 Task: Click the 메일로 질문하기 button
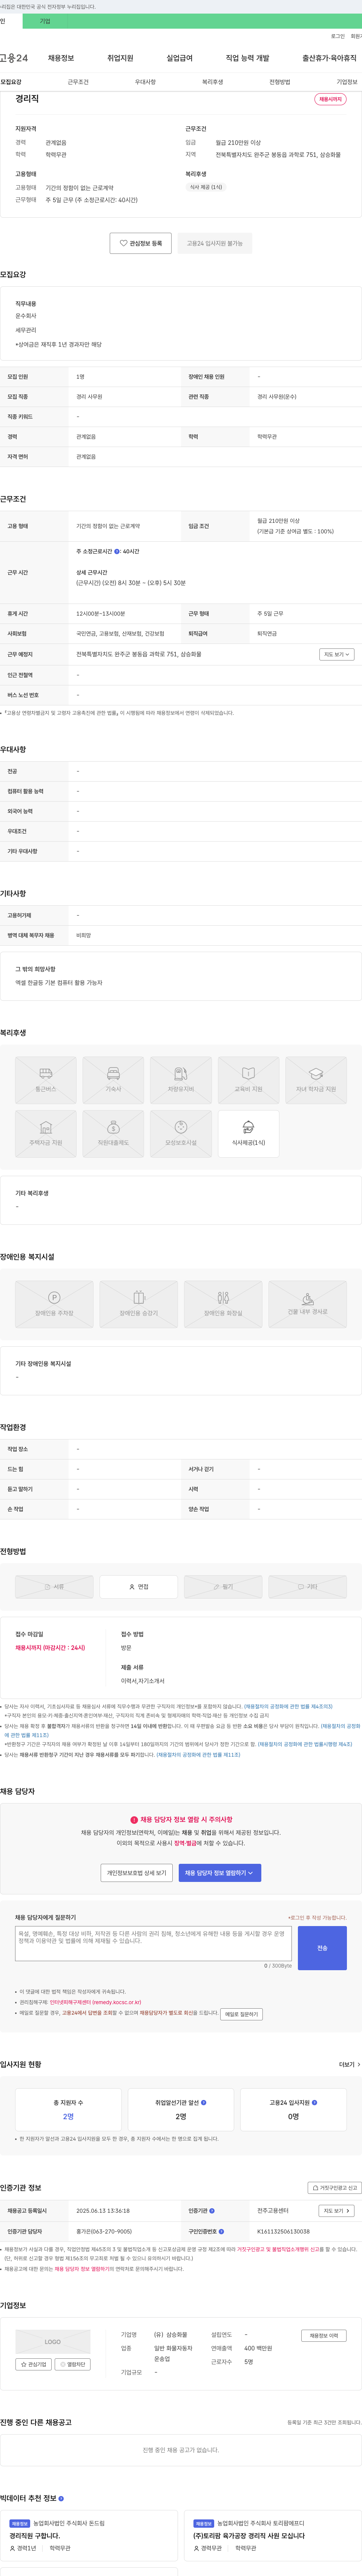coord(241,2014)
